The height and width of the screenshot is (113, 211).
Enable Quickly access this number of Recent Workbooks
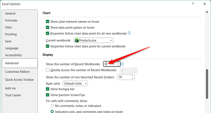[x=48, y=70]
